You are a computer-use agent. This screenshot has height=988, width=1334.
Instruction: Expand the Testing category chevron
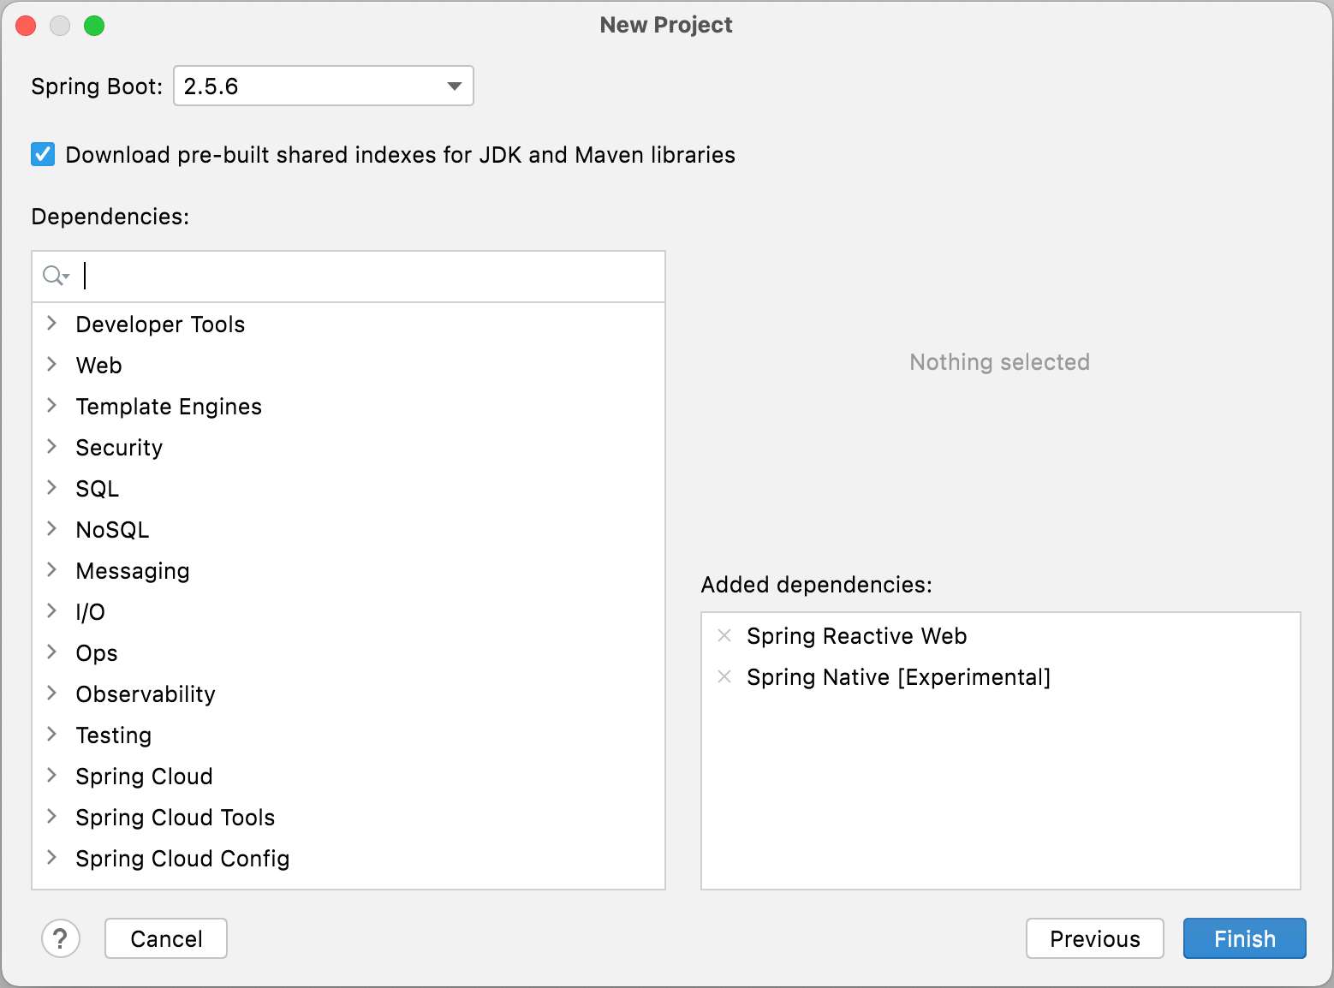point(52,735)
